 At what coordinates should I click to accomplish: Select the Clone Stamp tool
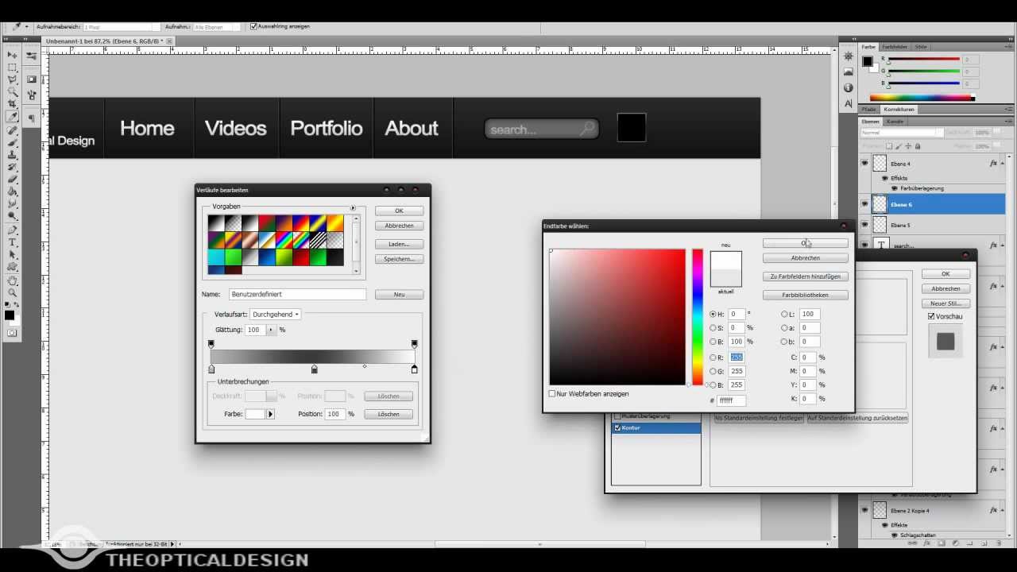[13, 154]
